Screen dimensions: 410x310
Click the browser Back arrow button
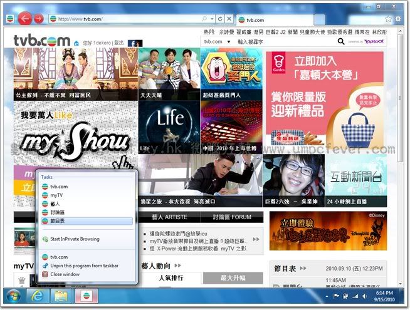coord(26,18)
